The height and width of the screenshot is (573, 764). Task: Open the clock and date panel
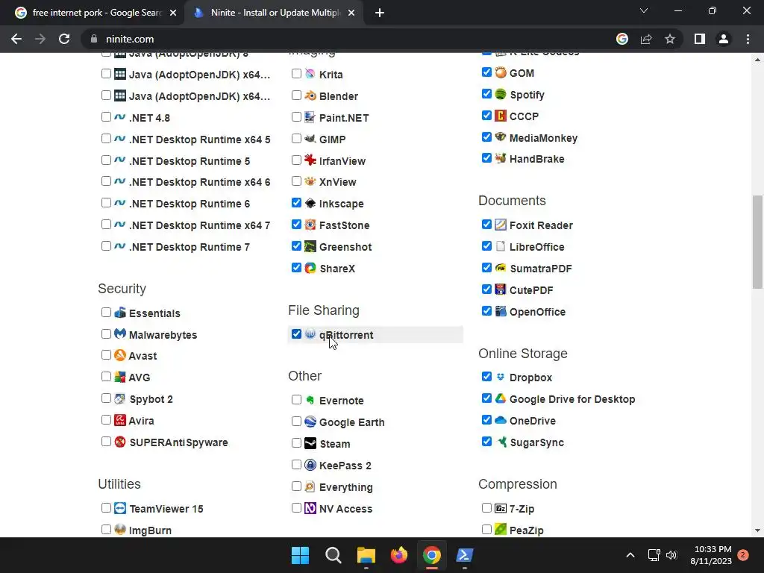711,555
